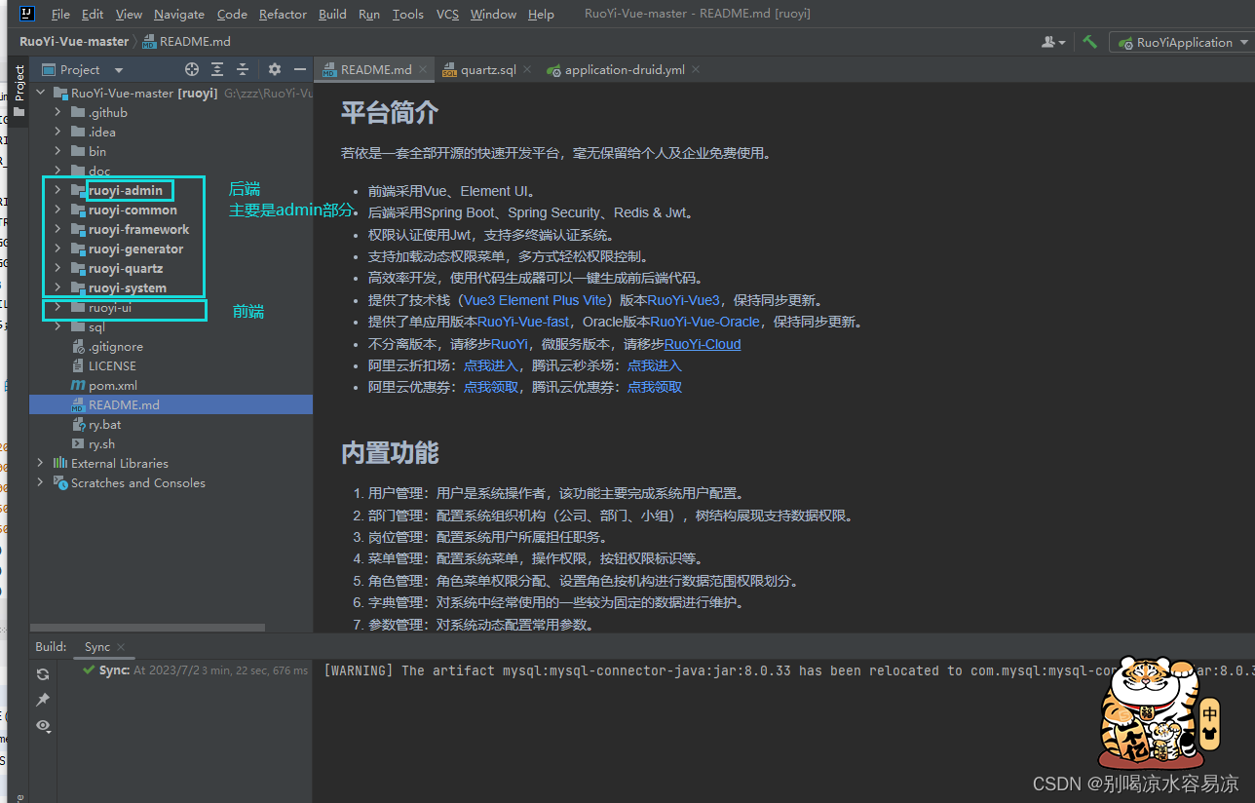The width and height of the screenshot is (1255, 803).
Task: Open Project panel settings gear
Action: pos(275,69)
